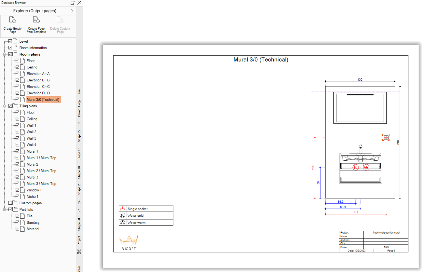Select Mural 3/0 (Technical) page
This screenshot has width=423, height=272.
43,100
